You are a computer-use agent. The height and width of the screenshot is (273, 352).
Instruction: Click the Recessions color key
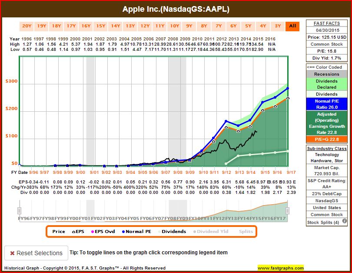click(x=327, y=74)
